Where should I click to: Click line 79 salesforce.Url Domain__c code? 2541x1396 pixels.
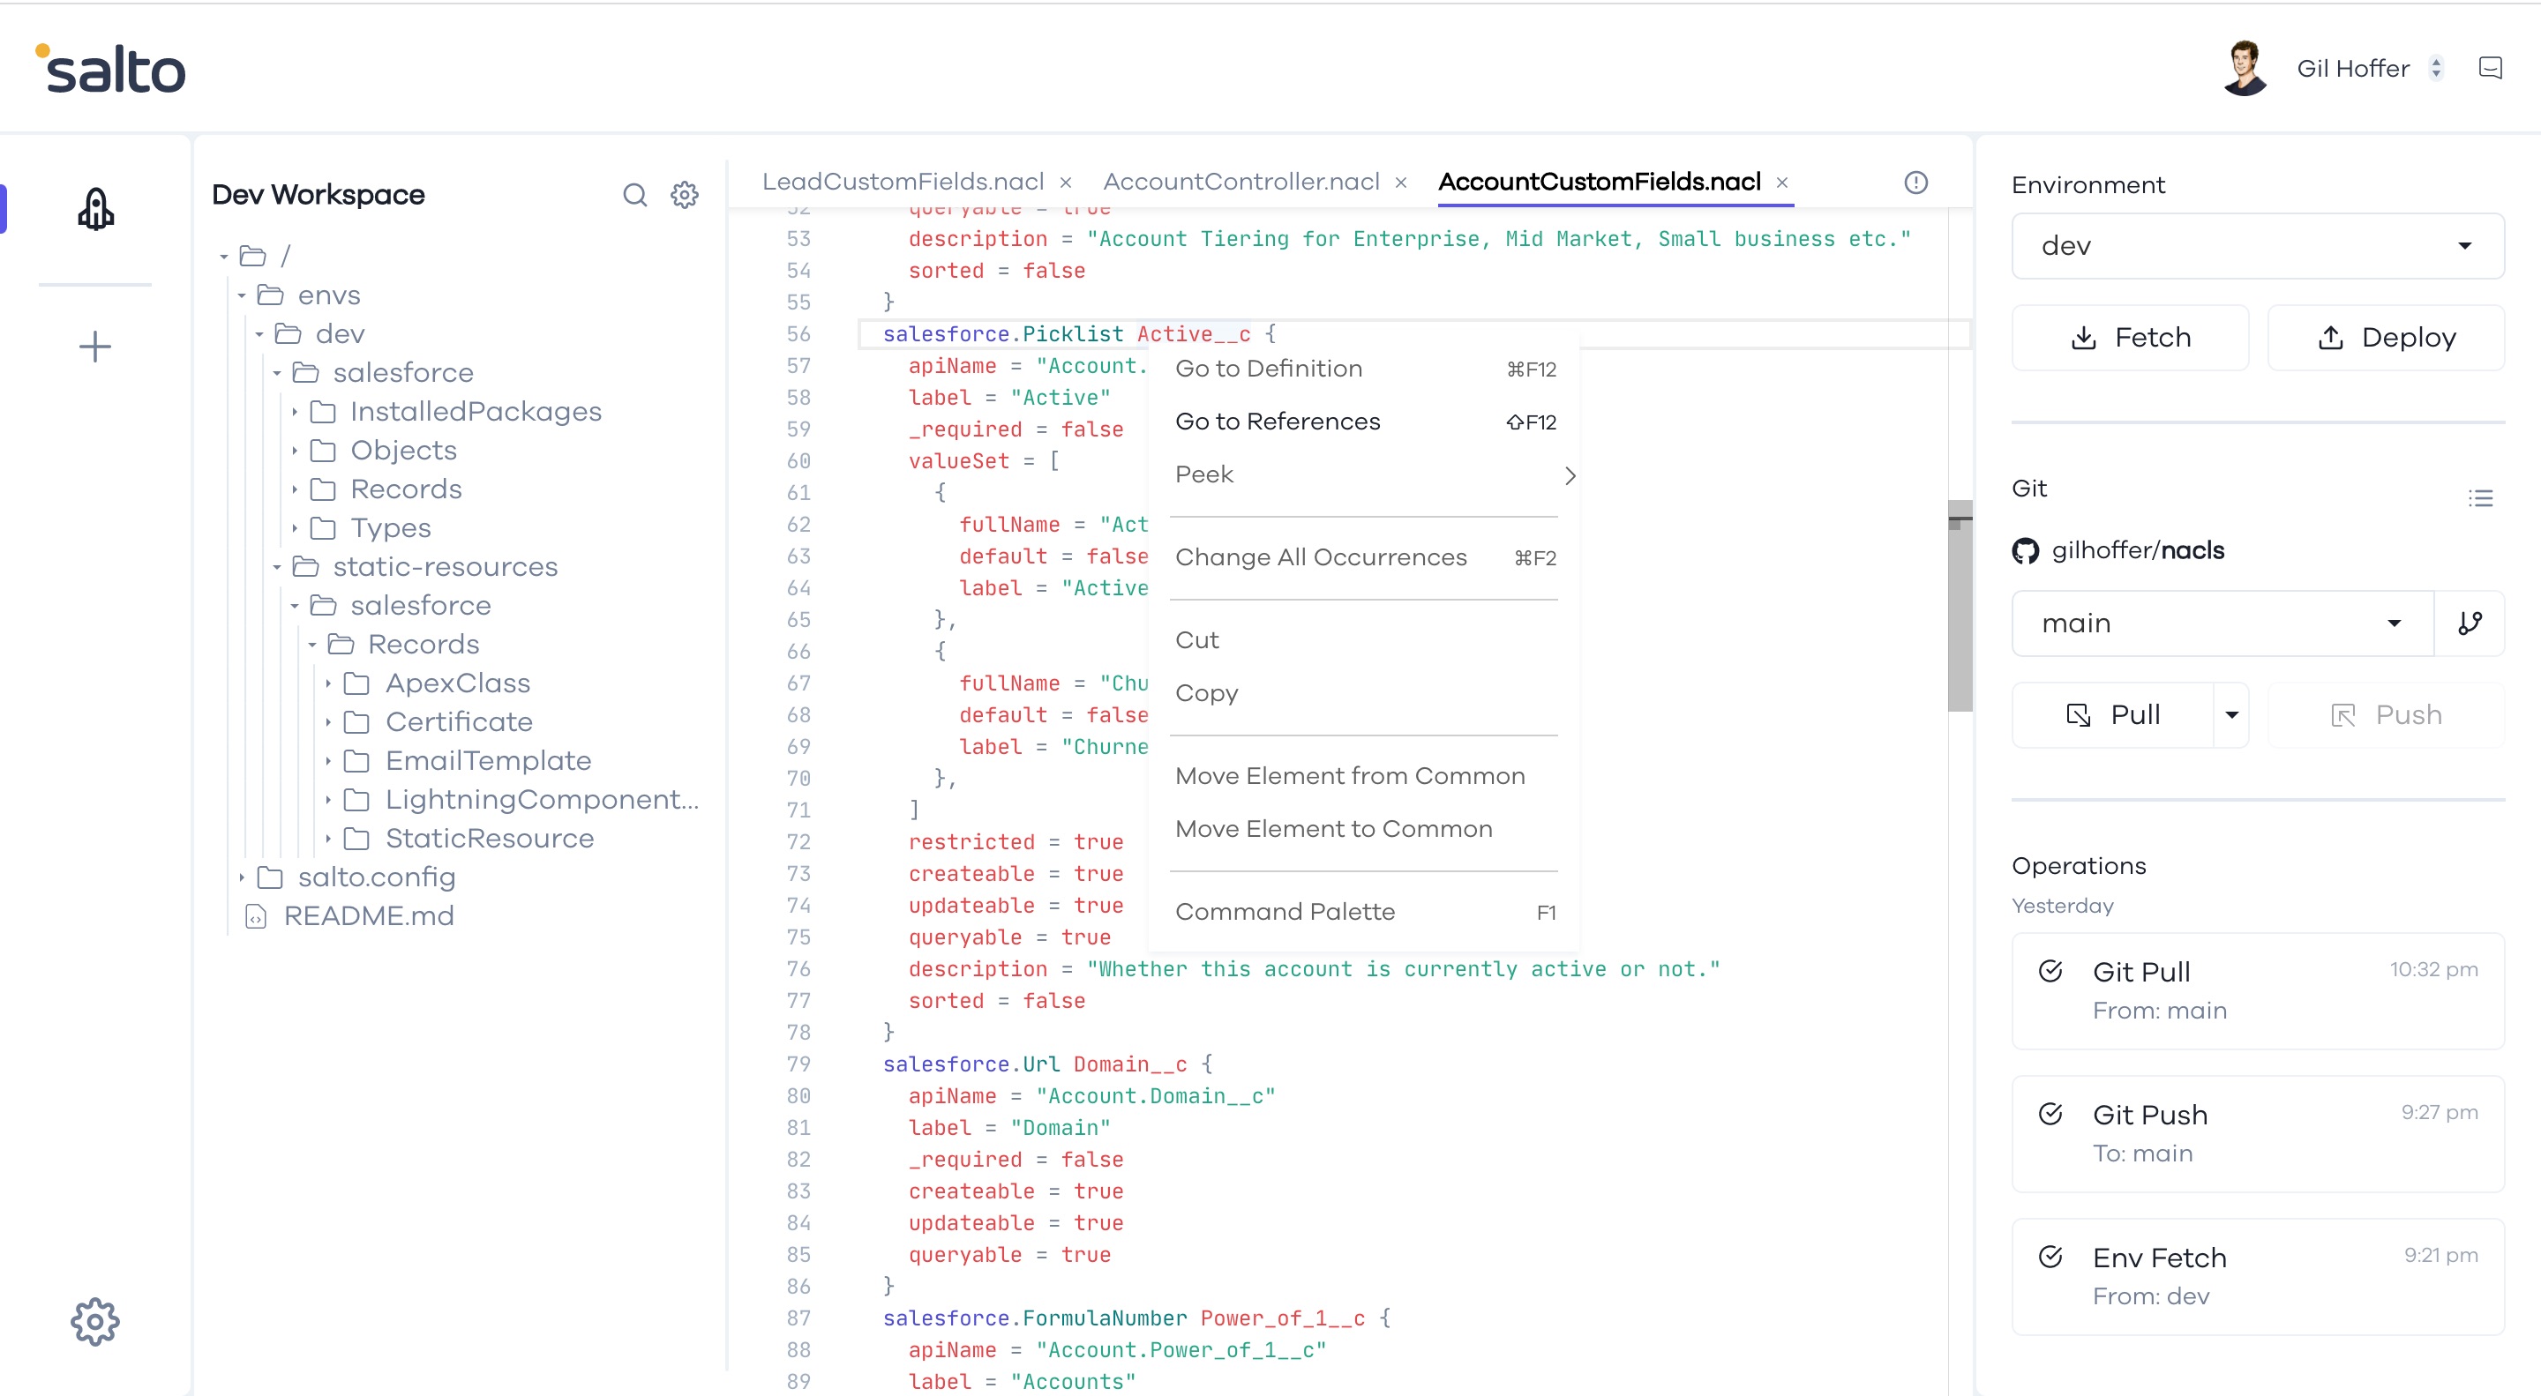point(1047,1064)
